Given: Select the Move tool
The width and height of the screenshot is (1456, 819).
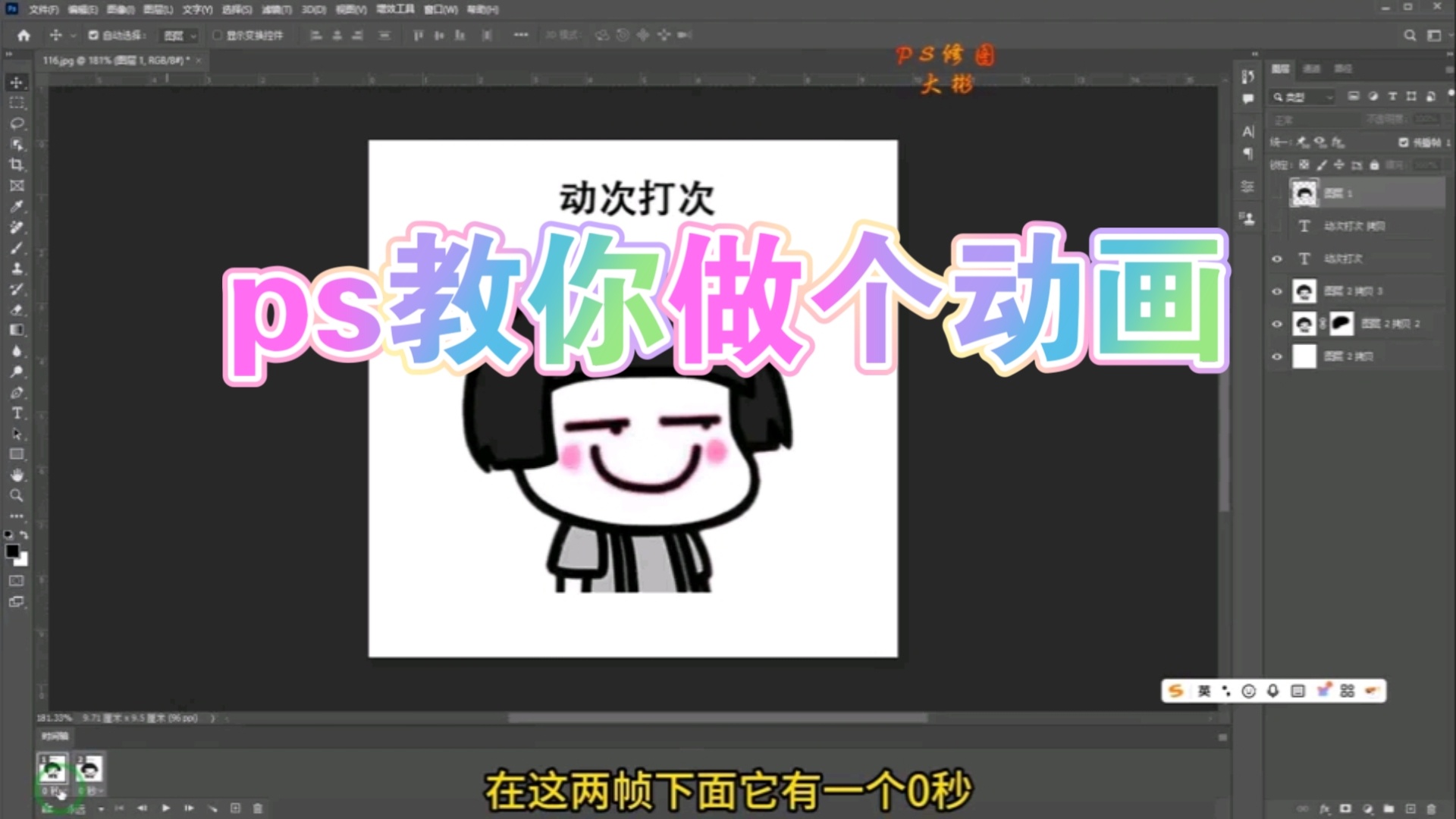Looking at the screenshot, I should [17, 83].
